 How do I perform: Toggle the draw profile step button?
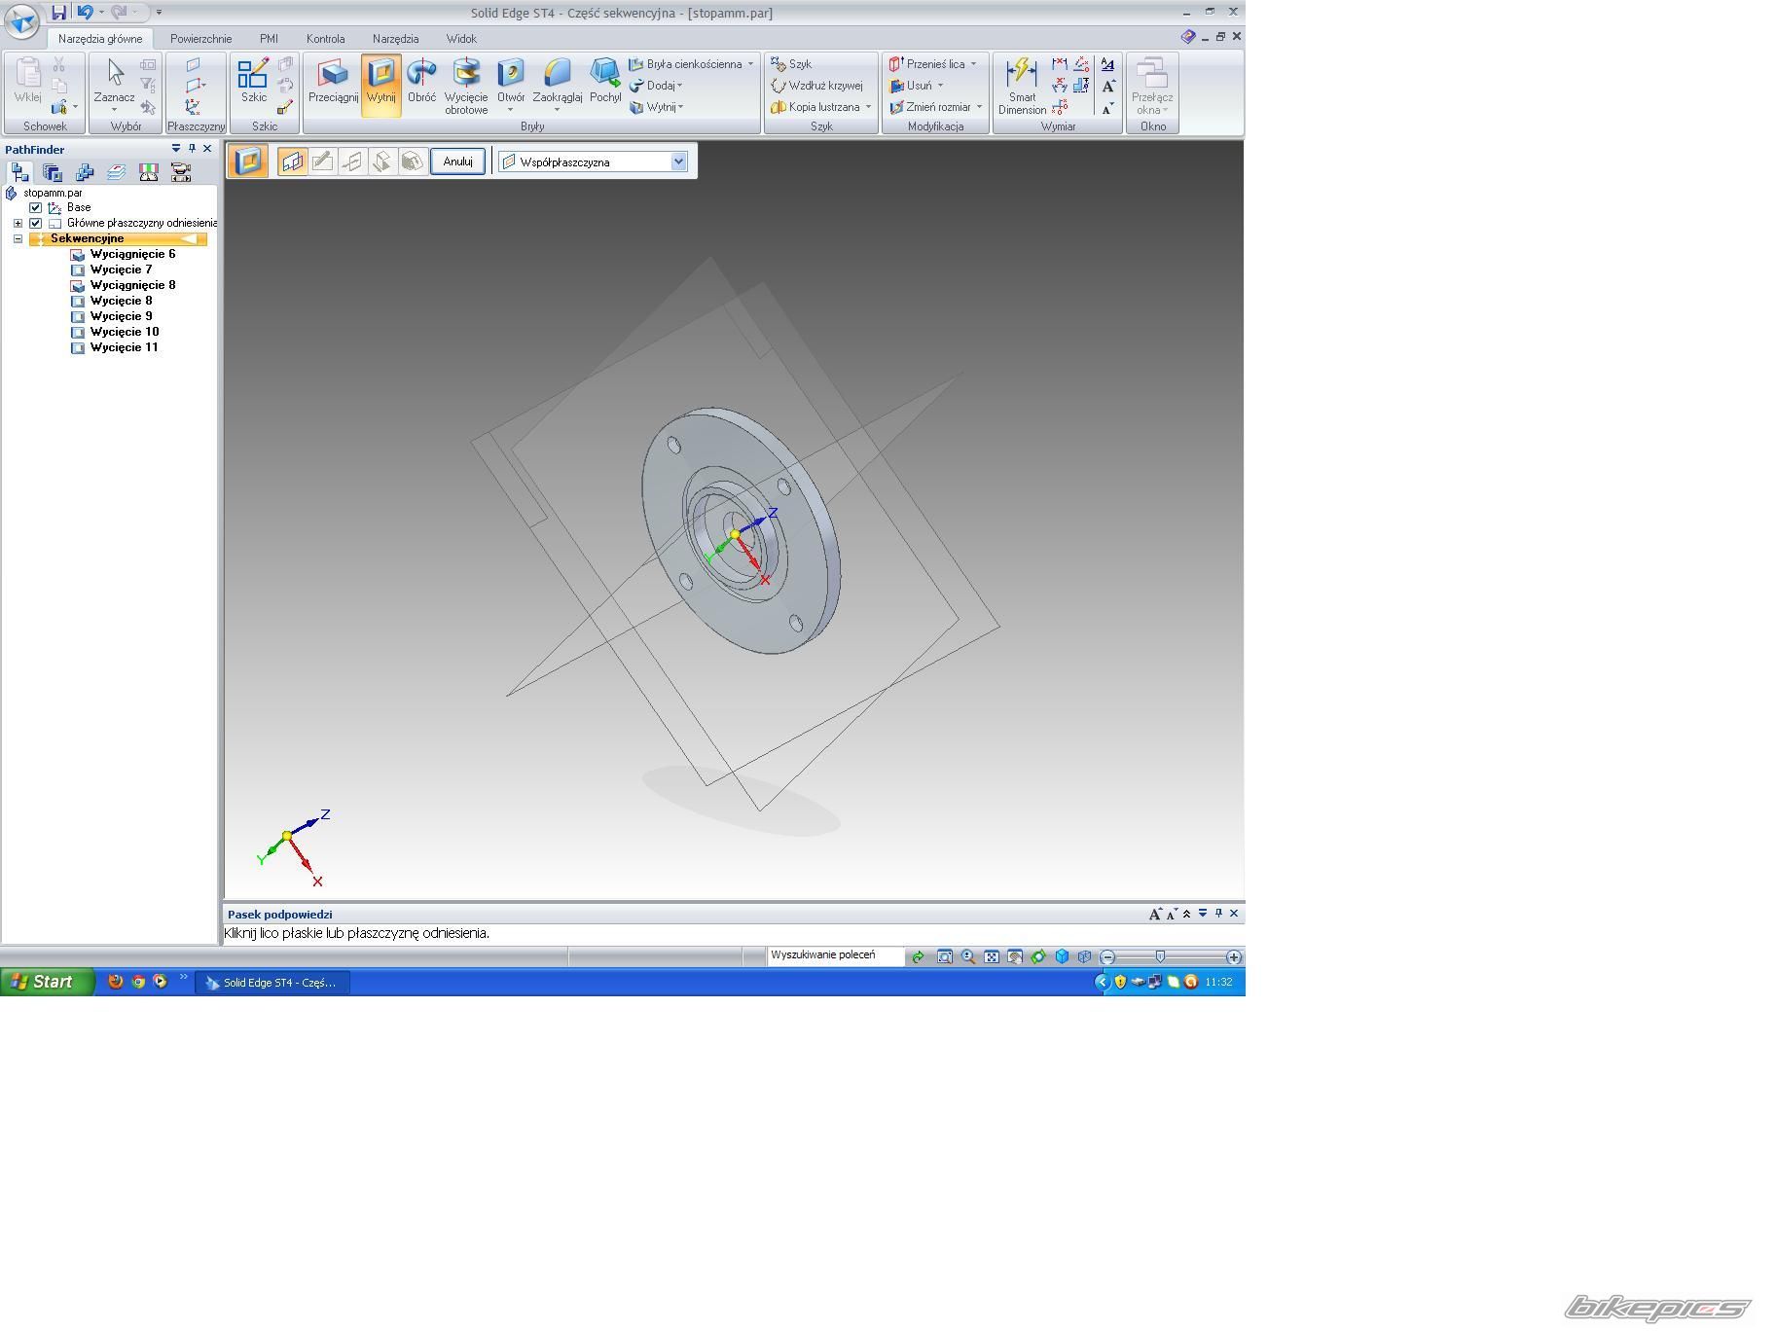tap(322, 162)
